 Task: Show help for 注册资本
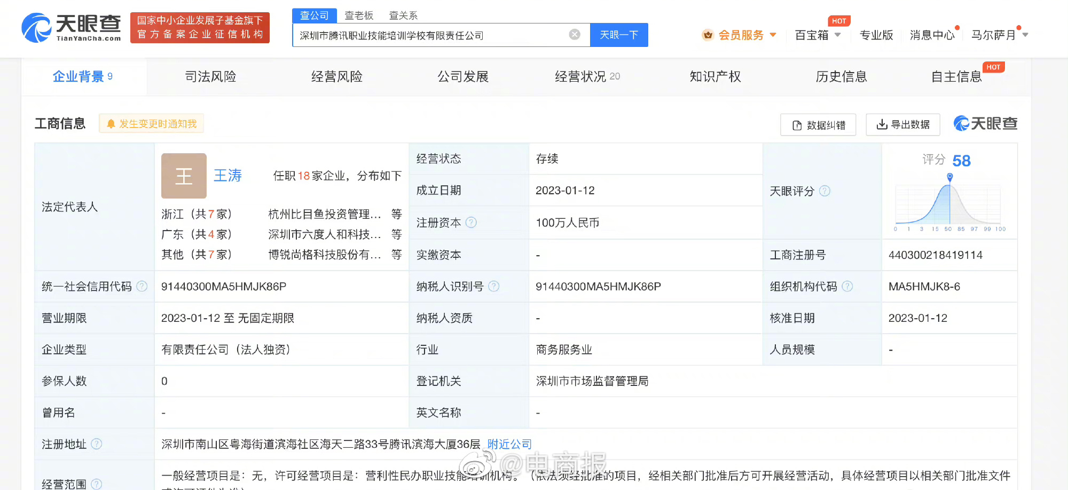tap(471, 223)
